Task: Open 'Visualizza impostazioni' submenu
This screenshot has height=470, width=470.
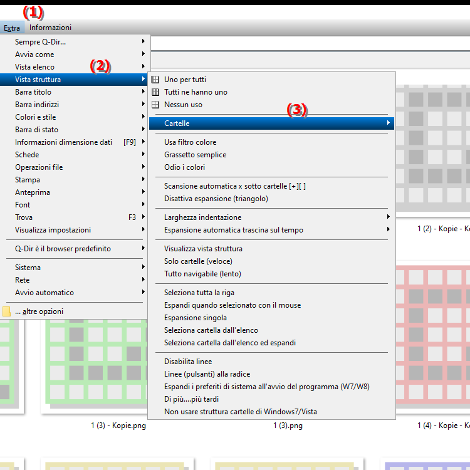Action: pyautogui.click(x=73, y=230)
